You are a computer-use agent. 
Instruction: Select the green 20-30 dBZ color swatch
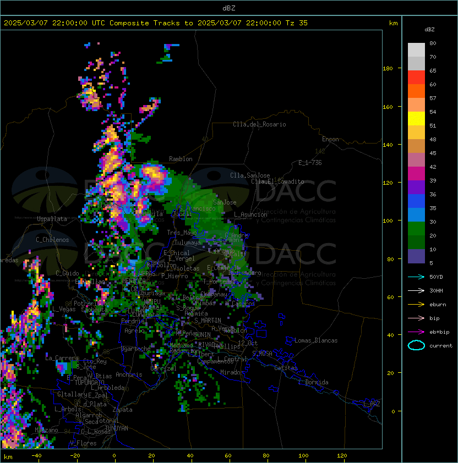[x=416, y=229]
